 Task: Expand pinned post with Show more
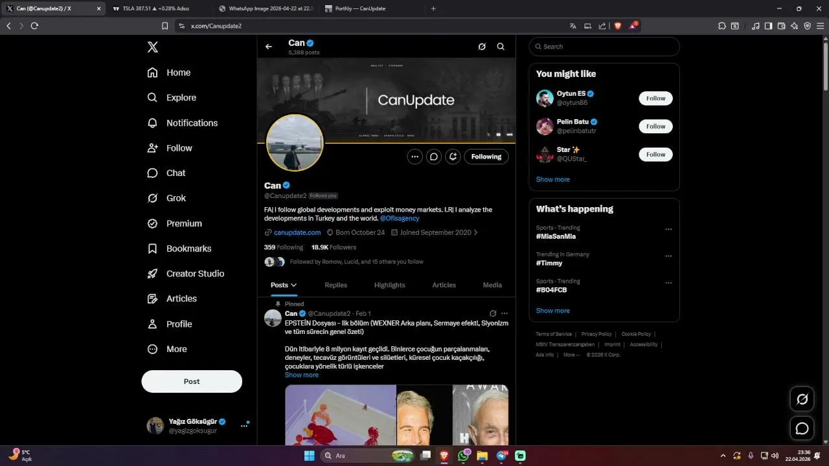click(x=302, y=375)
